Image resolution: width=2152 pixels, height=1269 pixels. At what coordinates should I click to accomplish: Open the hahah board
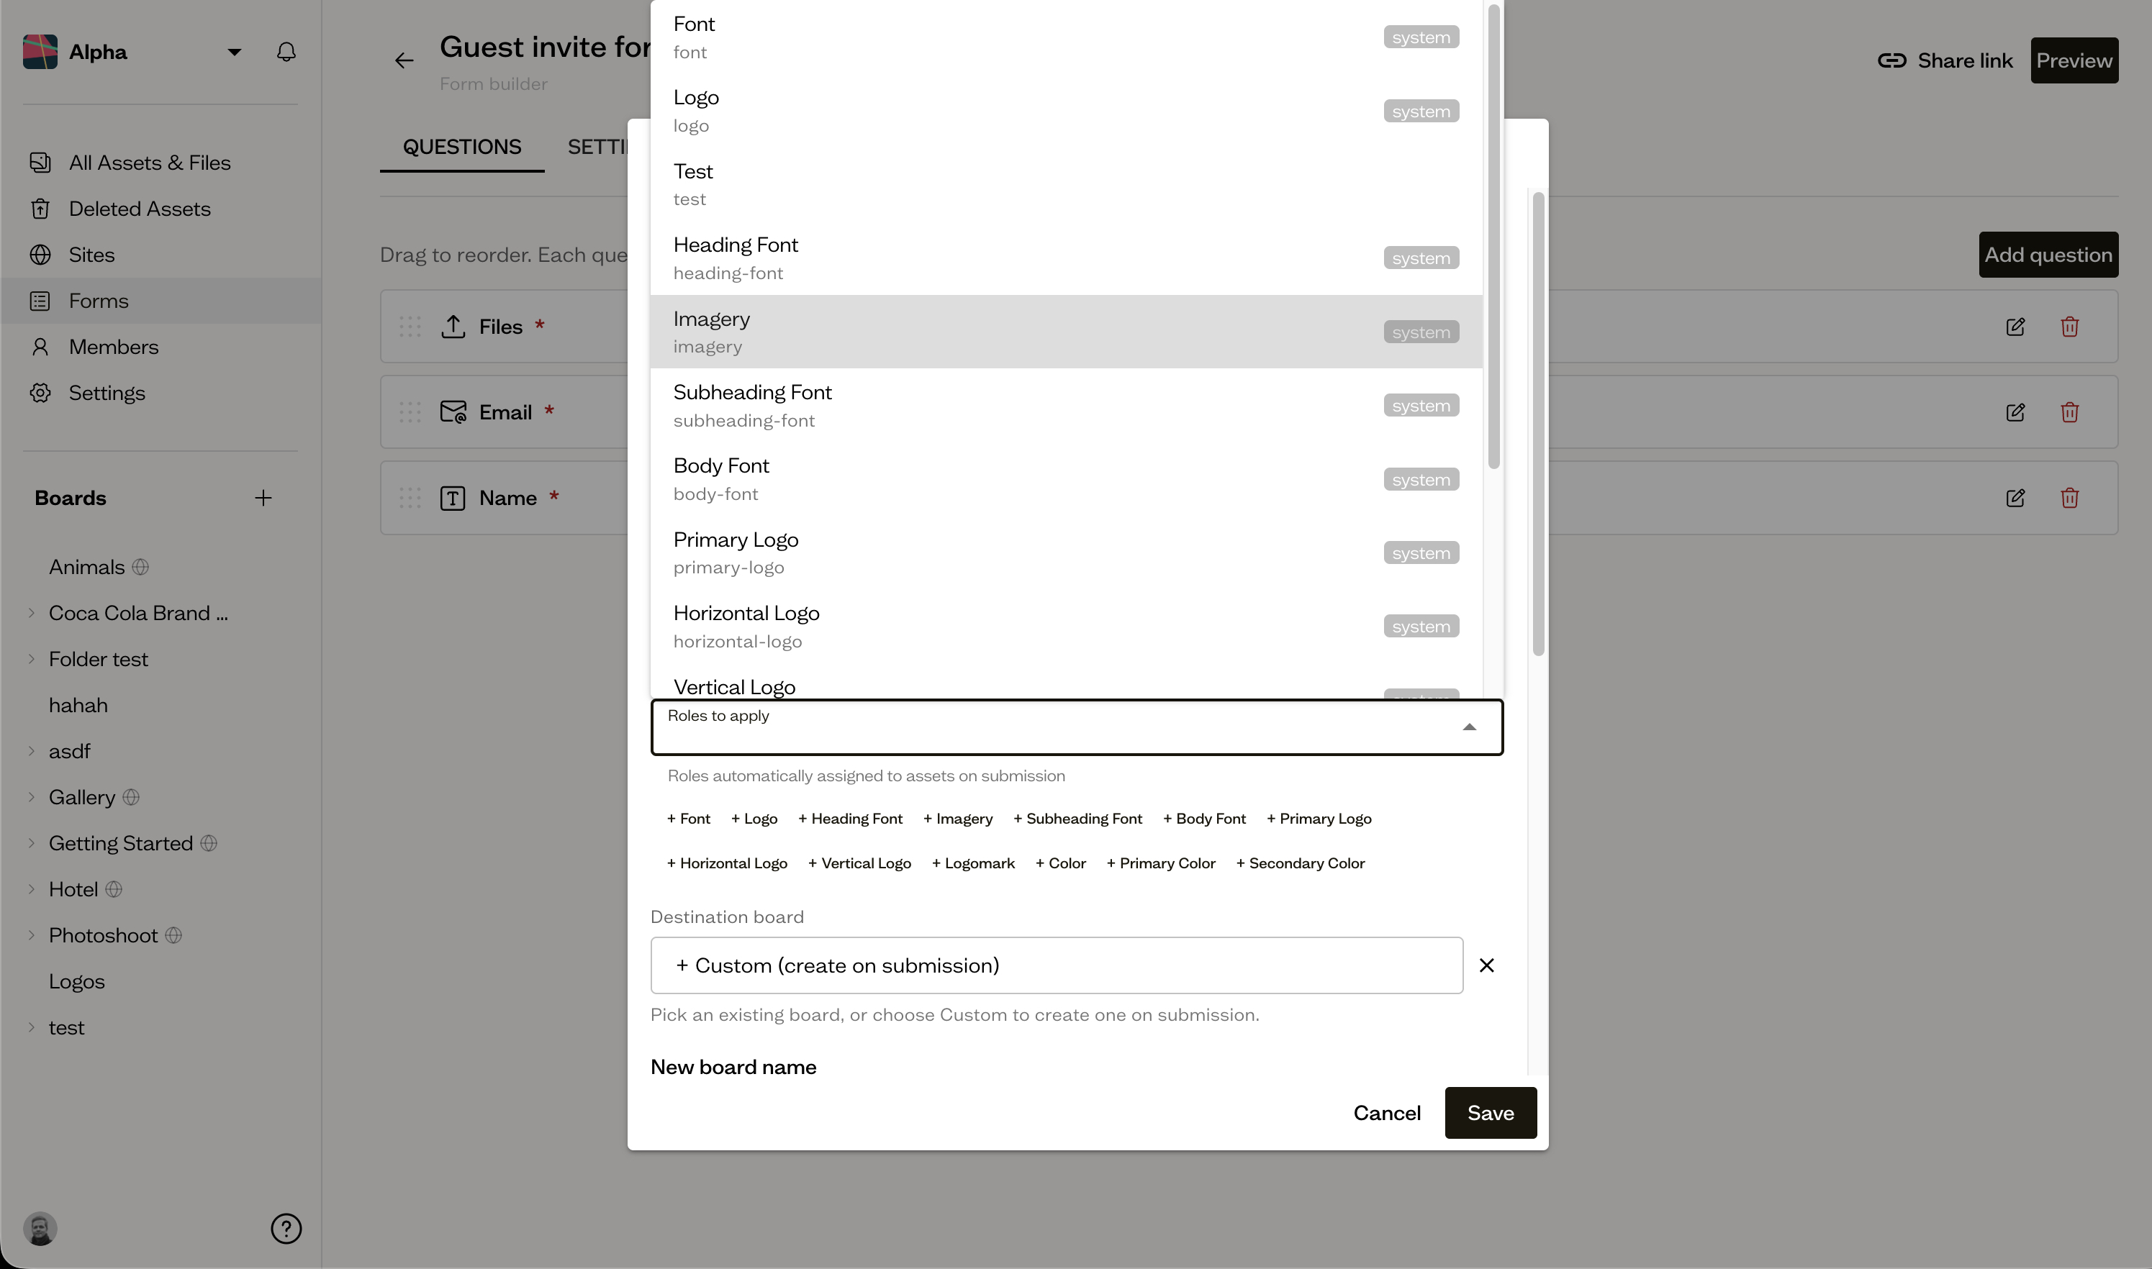(x=78, y=706)
